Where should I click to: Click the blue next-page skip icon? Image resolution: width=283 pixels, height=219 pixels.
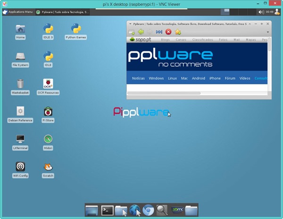tap(159, 32)
